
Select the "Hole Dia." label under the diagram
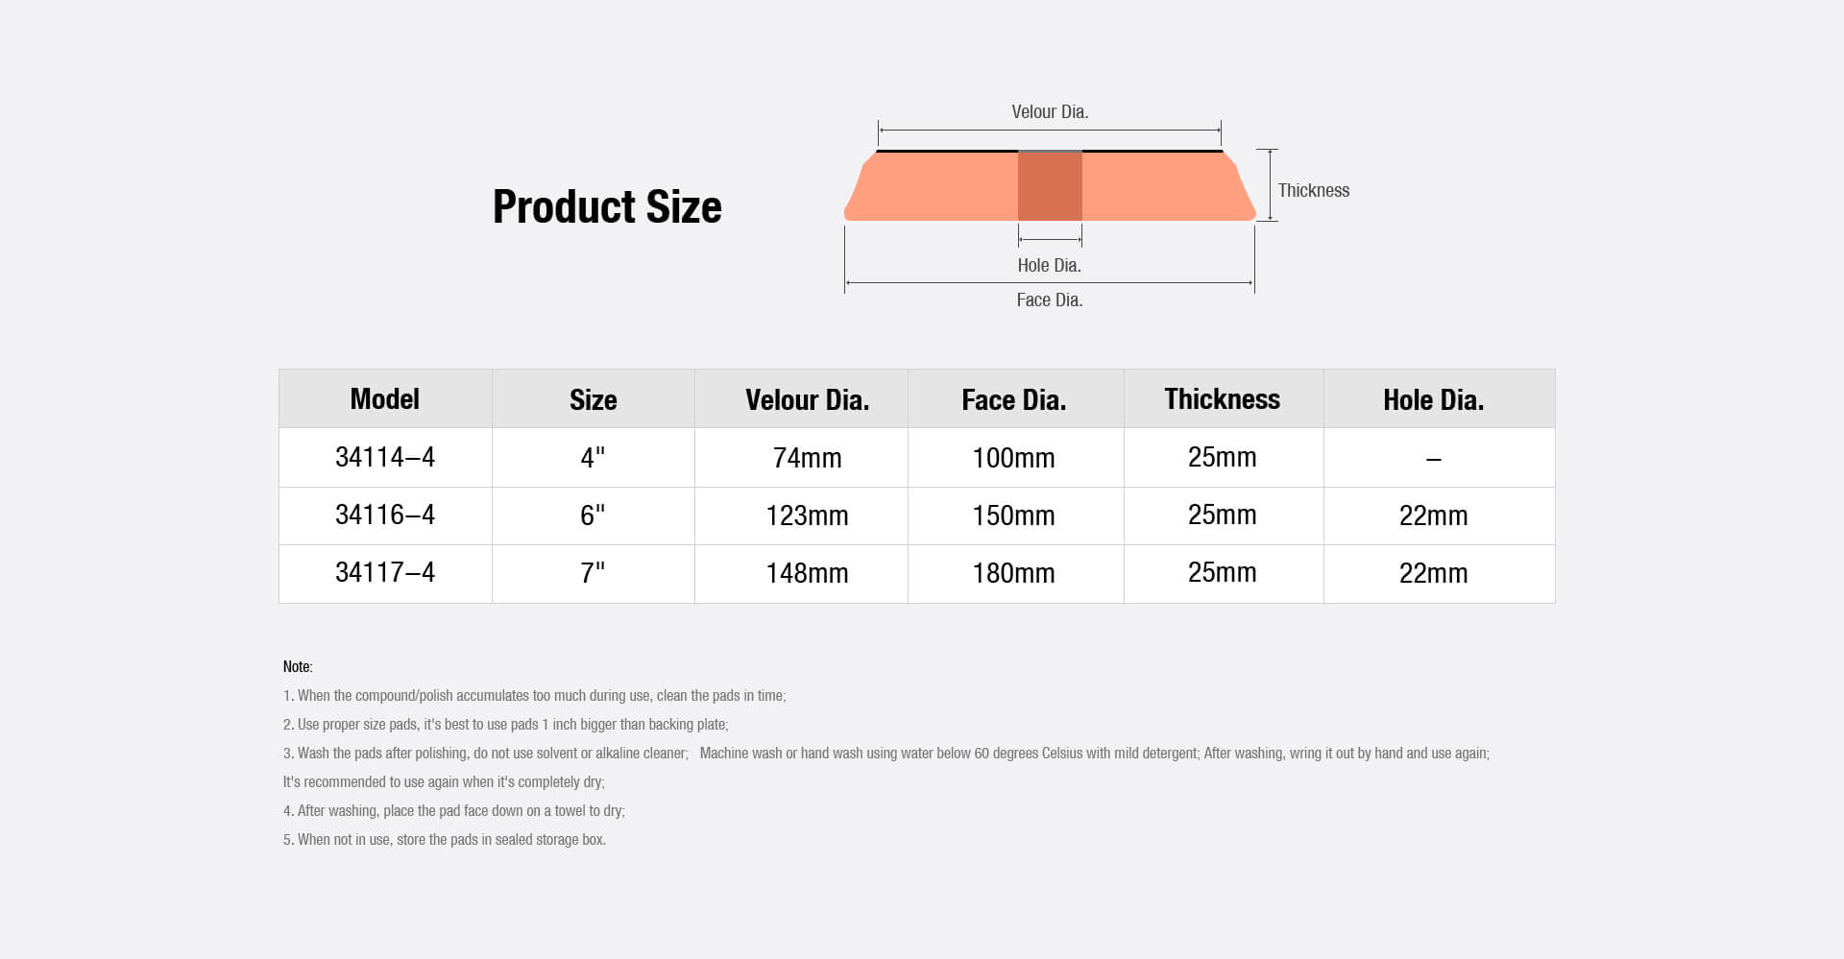click(x=1049, y=266)
